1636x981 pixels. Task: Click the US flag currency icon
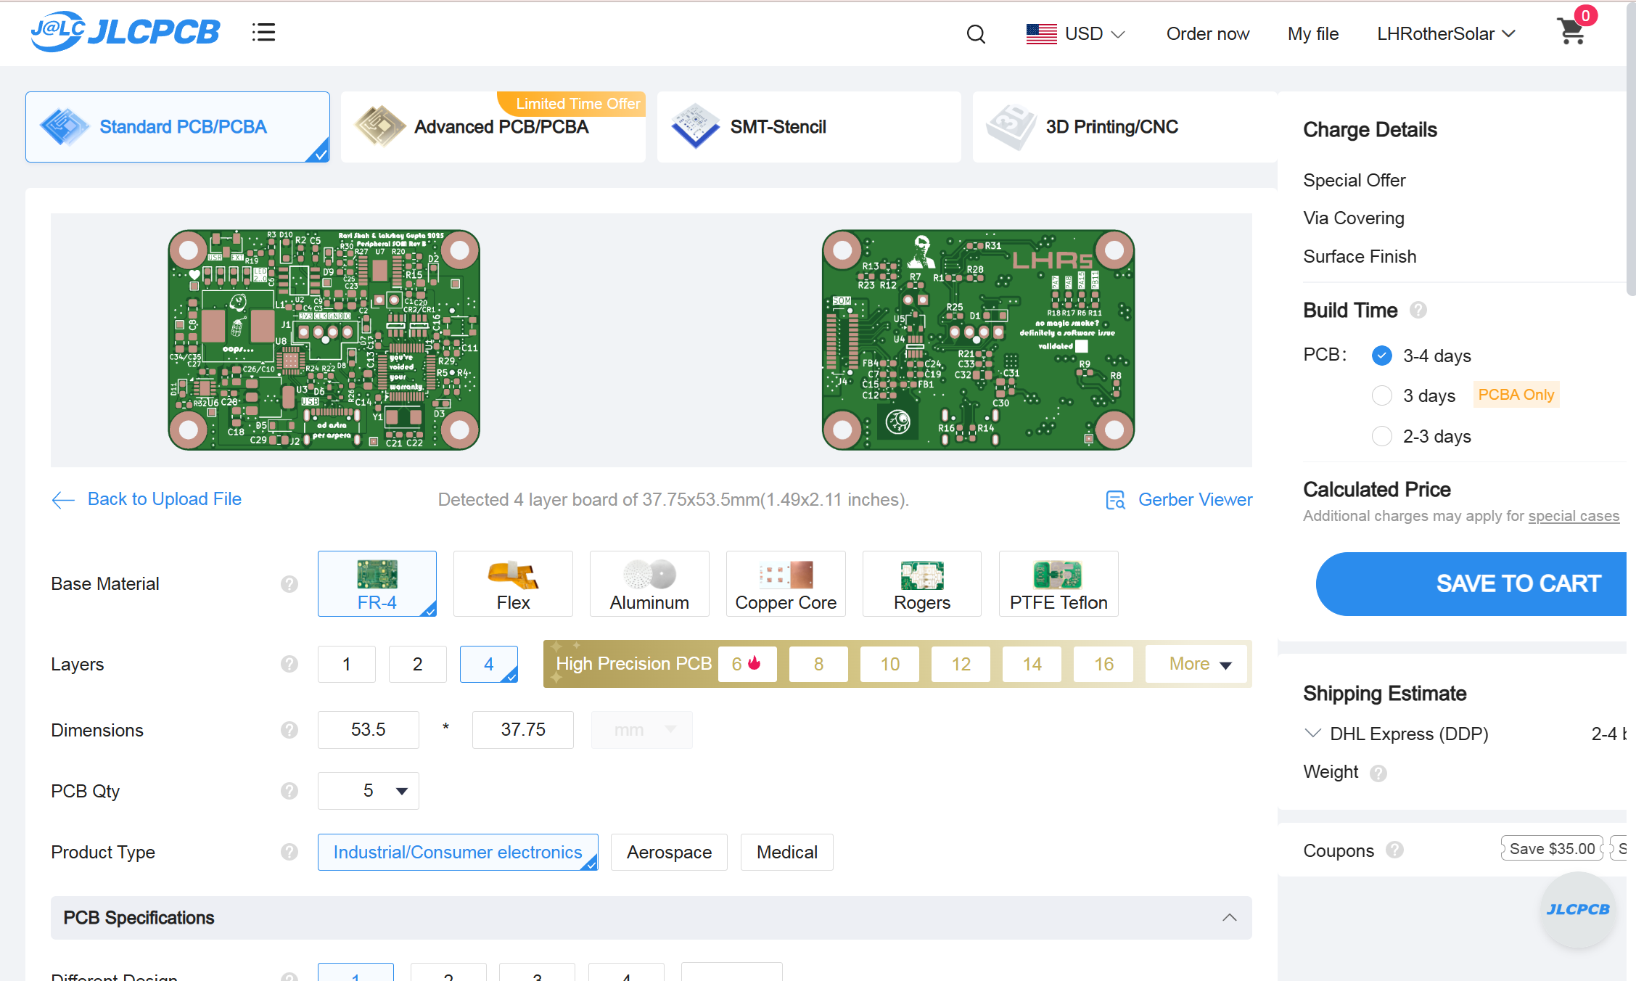1041,33
